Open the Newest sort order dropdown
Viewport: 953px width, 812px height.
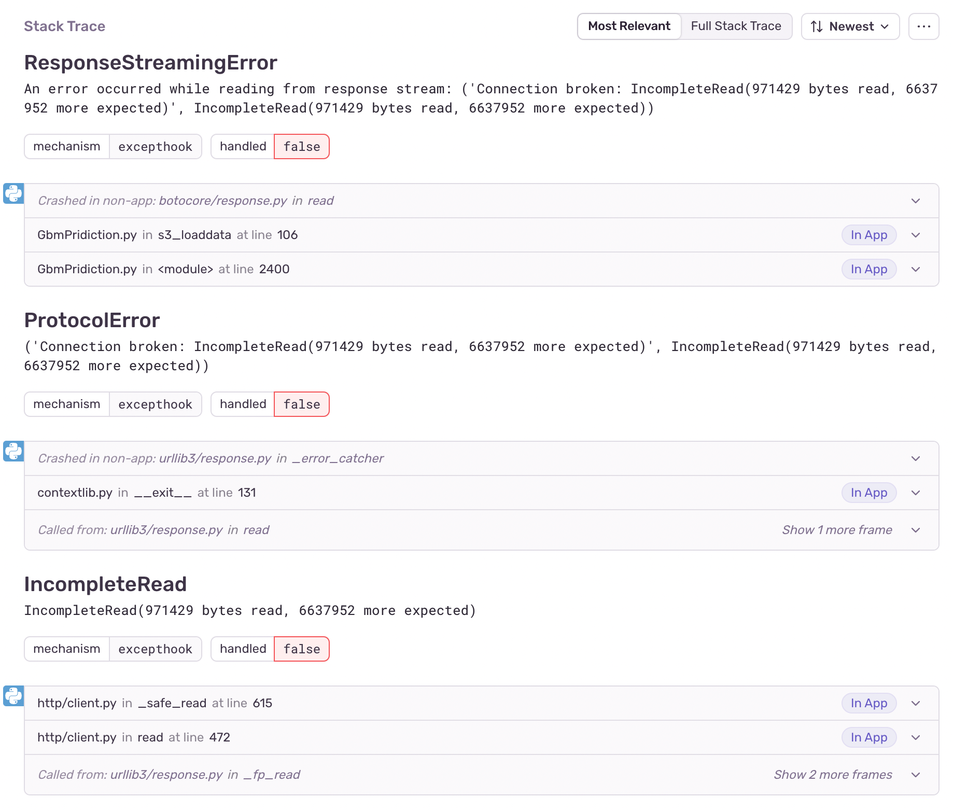(850, 26)
